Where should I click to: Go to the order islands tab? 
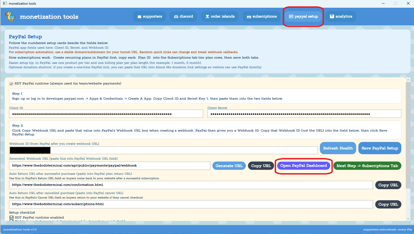click(x=220, y=17)
